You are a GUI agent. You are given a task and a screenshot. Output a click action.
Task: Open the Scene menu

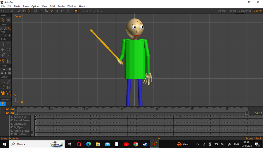(26, 6)
